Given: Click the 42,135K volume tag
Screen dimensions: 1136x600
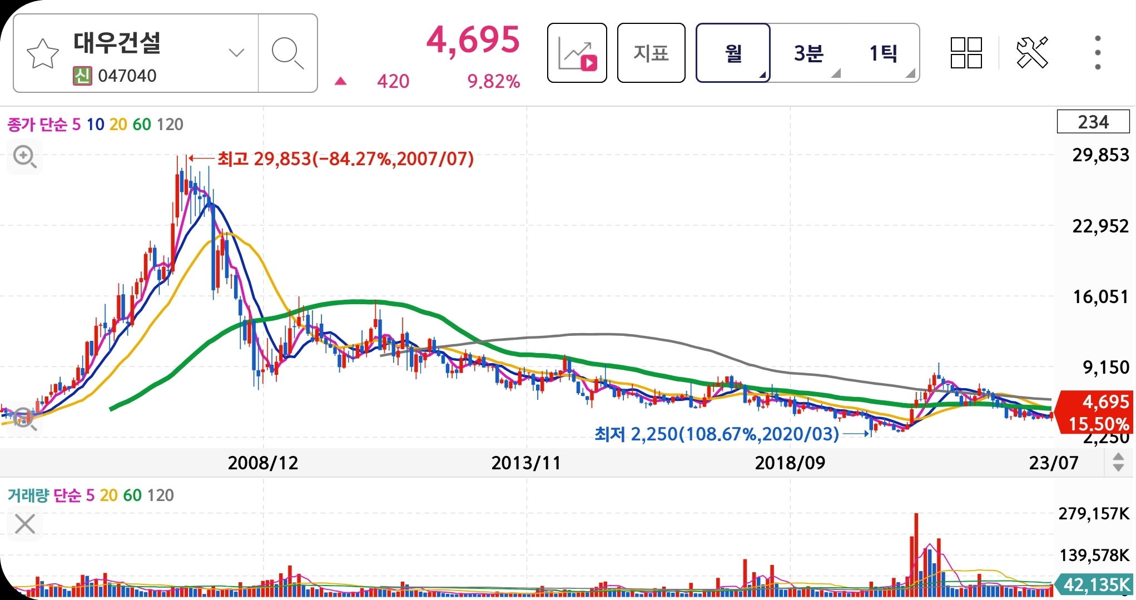Looking at the screenshot, I should tap(1094, 584).
